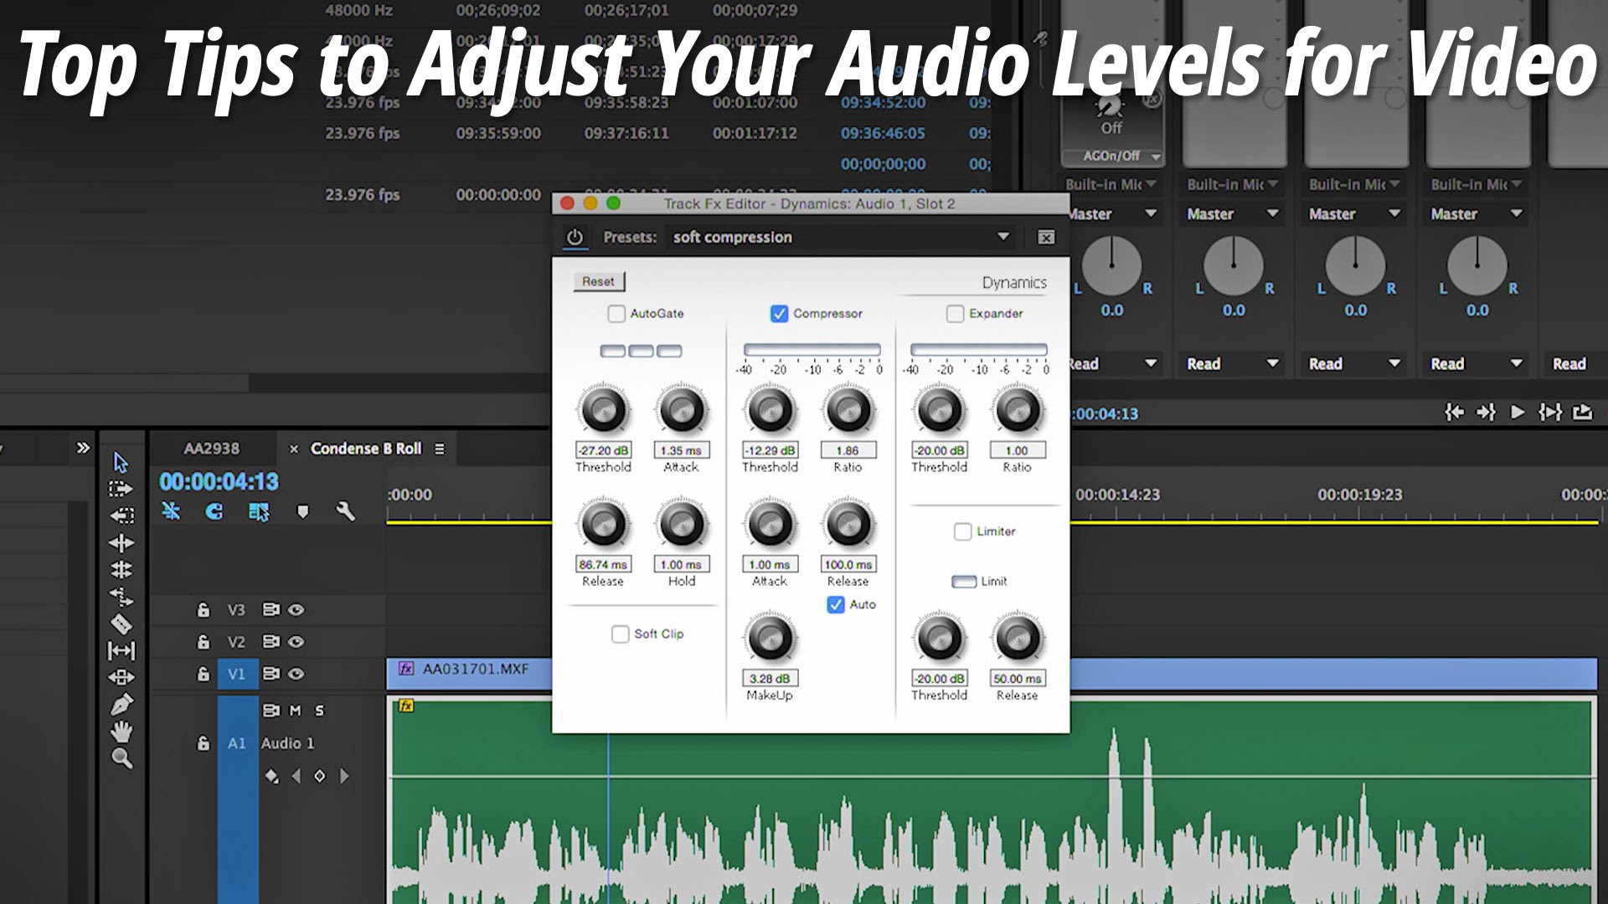
Task: Mute the Audio 1 track with M button
Action: [295, 711]
